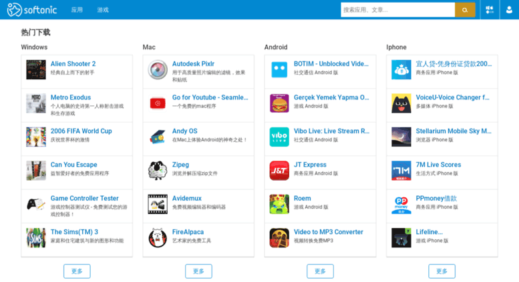Viewport: 519px width, 282px height.
Task: Open the 游戏 menu
Action: click(x=103, y=10)
